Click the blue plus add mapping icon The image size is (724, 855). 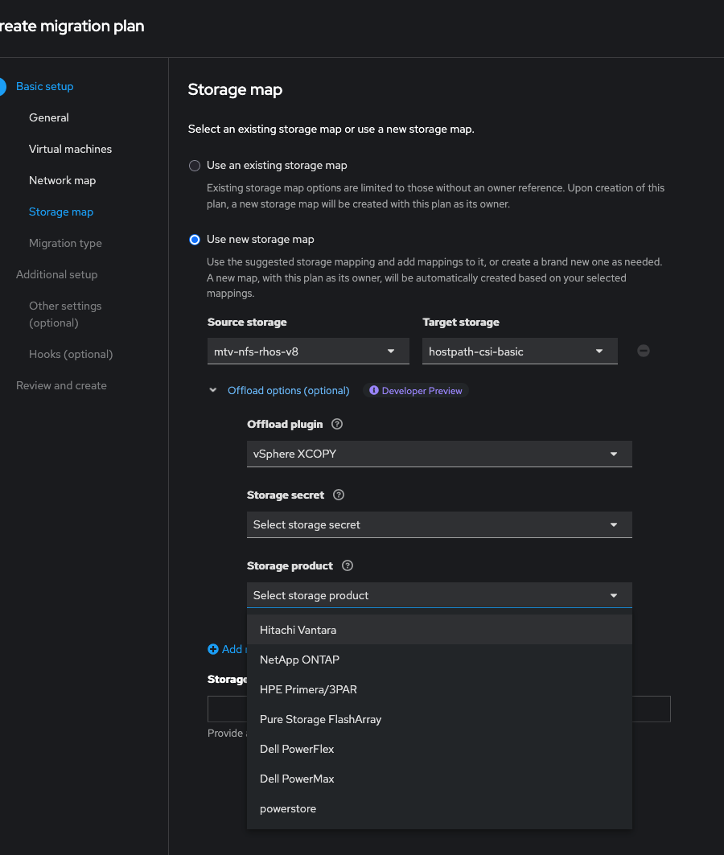(x=213, y=649)
